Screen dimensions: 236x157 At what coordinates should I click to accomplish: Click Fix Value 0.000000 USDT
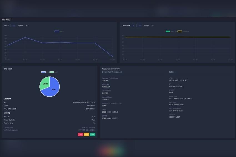(x=174, y=117)
